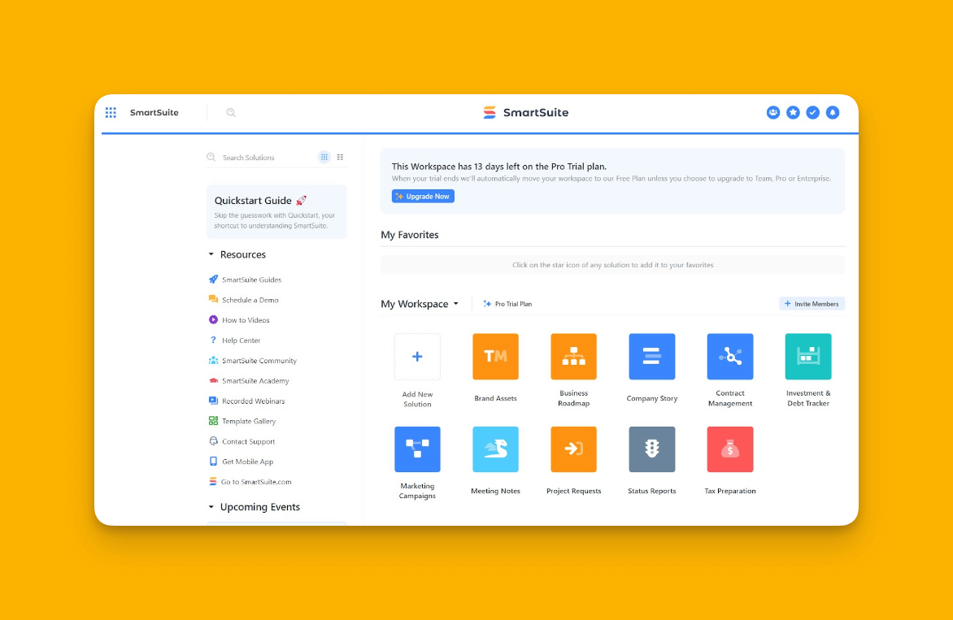The image size is (953, 620).
Task: Click the favorites star icon in the header
Action: click(793, 112)
